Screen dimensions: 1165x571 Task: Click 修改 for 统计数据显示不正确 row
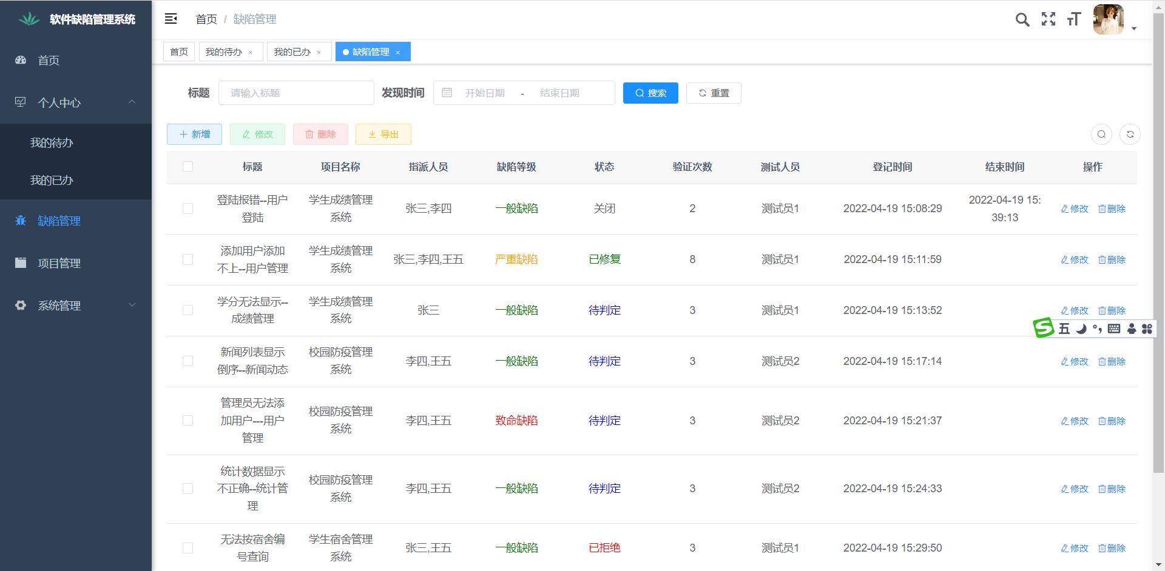pos(1075,489)
